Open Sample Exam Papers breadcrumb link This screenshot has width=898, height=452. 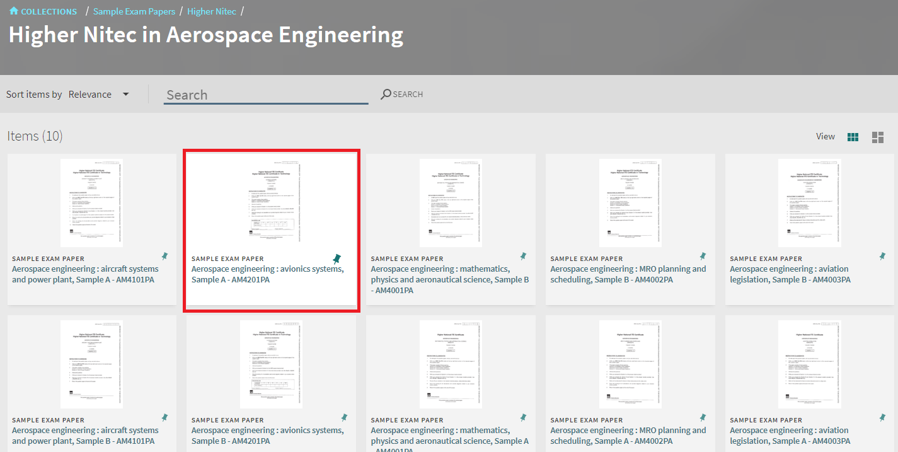click(134, 11)
